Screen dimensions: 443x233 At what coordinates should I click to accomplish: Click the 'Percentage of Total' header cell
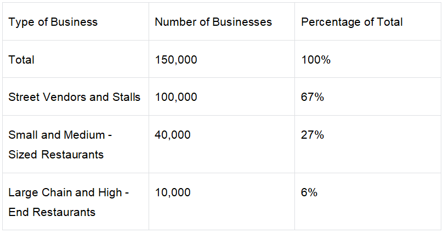tap(367, 21)
